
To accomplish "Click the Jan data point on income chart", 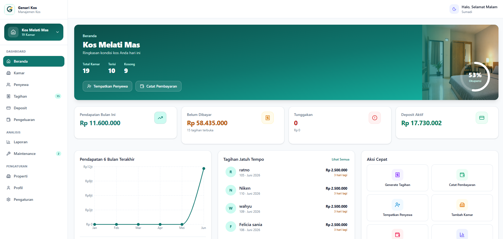I will 95,224.
